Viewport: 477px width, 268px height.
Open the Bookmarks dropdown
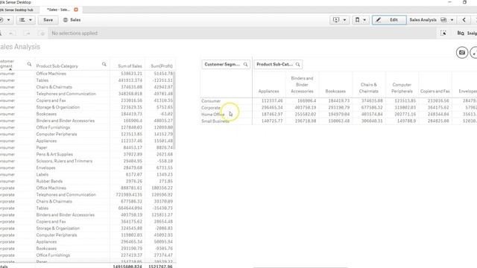tap(361, 20)
